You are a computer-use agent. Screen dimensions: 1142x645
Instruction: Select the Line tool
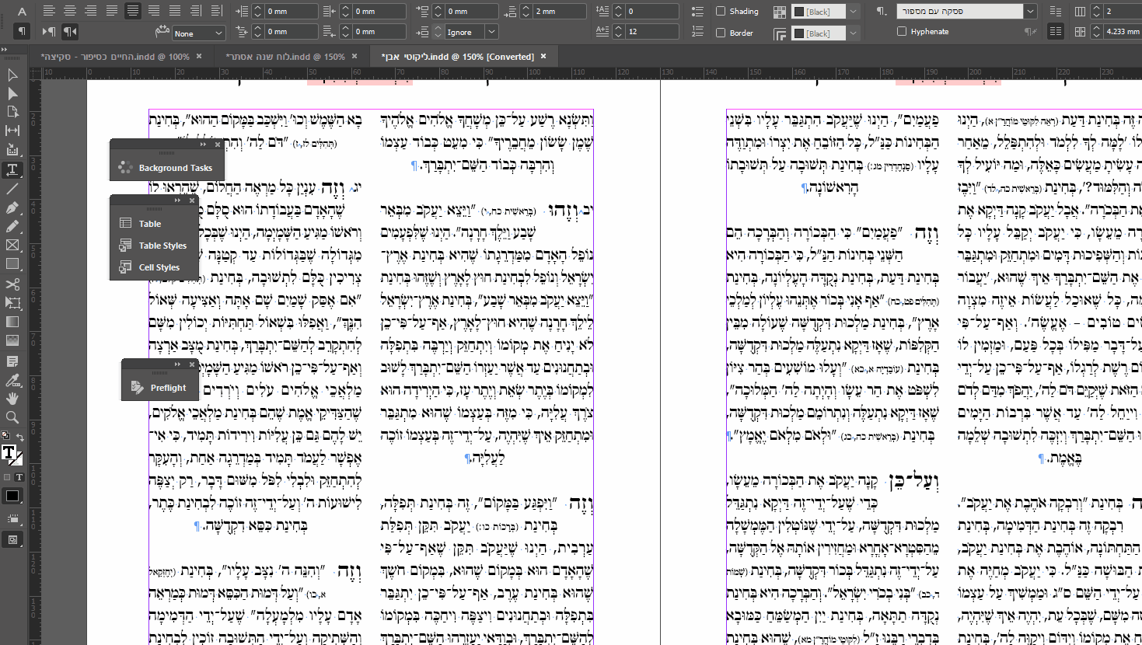pyautogui.click(x=11, y=188)
